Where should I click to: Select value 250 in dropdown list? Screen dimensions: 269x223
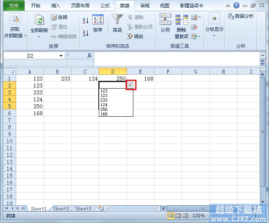coord(116,109)
